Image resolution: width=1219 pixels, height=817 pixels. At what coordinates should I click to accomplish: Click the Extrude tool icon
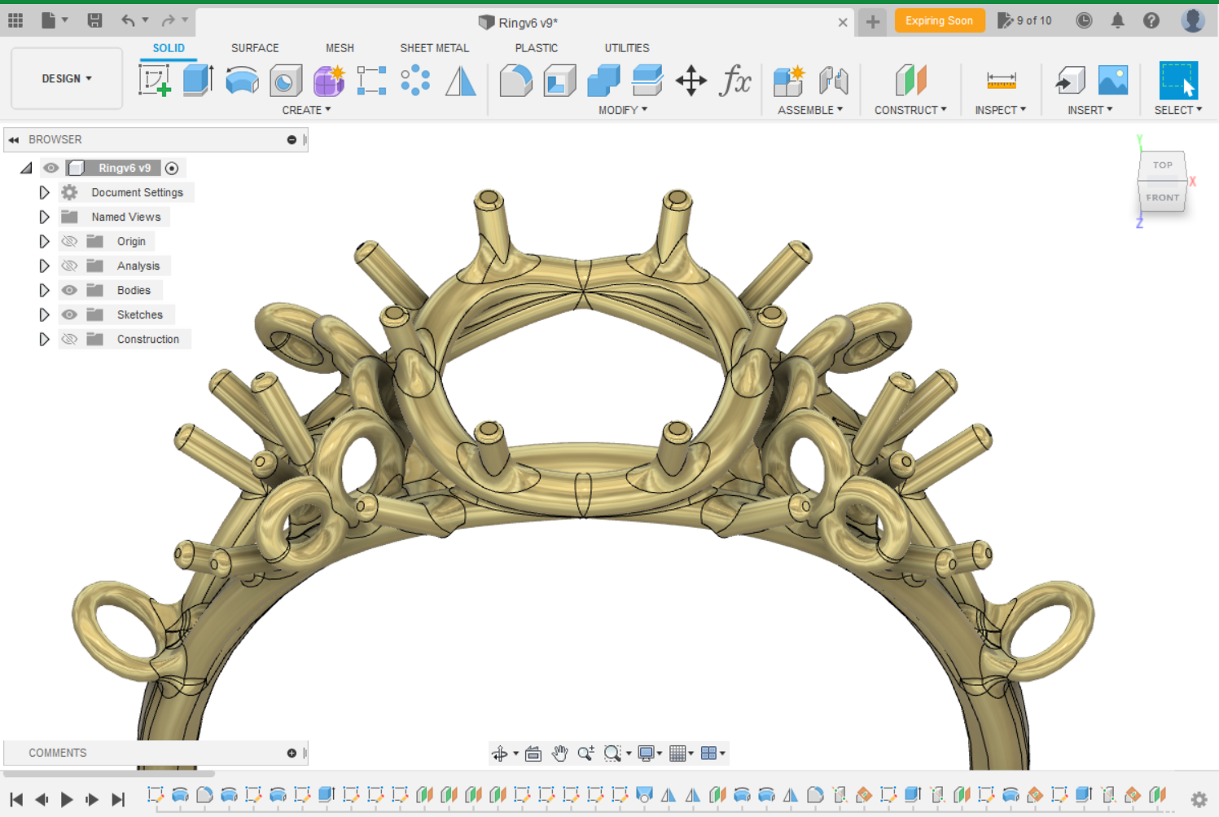click(198, 81)
